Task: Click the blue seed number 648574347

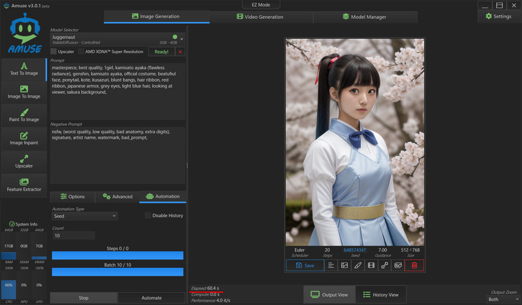Action: (355, 250)
